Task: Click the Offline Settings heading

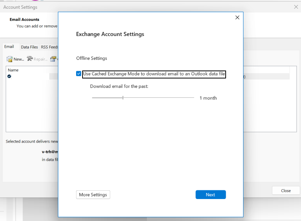Action: click(x=92, y=58)
